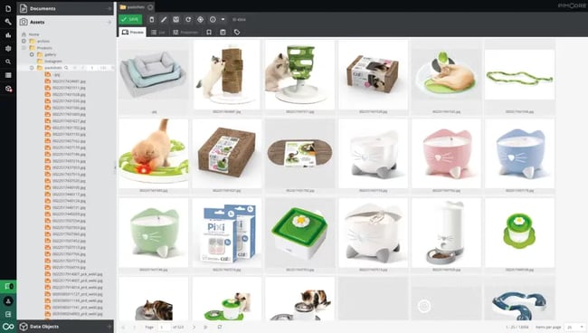Select the Instagram folder in the tree
The height and width of the screenshot is (333, 588).
(x=53, y=62)
